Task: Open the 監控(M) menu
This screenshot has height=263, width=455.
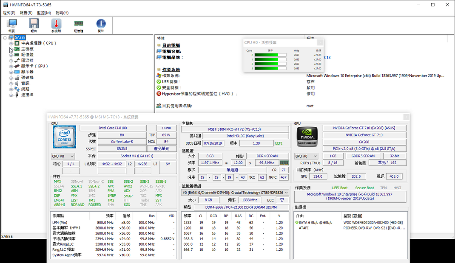Action: (x=44, y=13)
